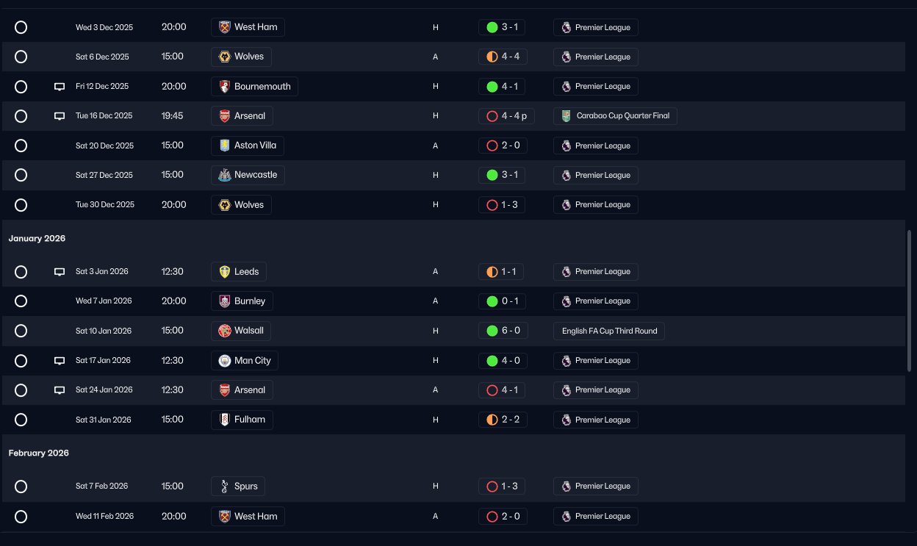The height and width of the screenshot is (546, 917).
Task: Click the Spurs club badge
Action: pyautogui.click(x=225, y=486)
